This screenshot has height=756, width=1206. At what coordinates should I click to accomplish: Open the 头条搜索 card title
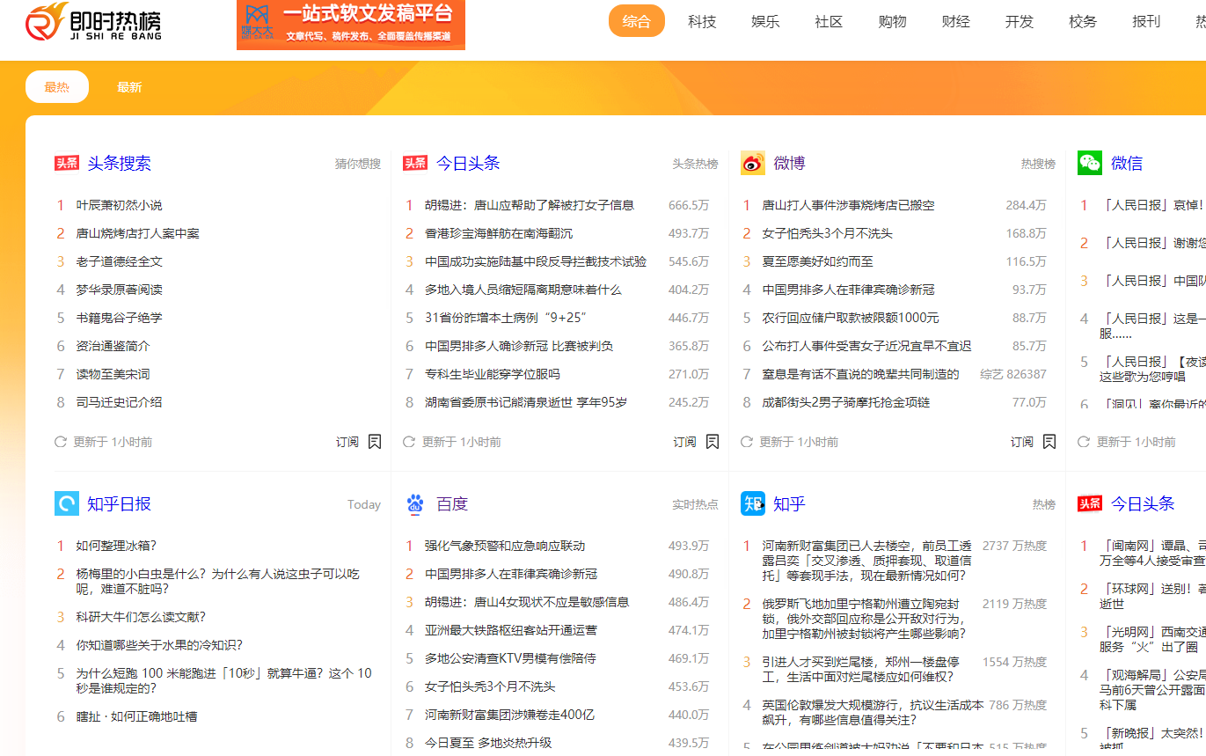point(119,163)
